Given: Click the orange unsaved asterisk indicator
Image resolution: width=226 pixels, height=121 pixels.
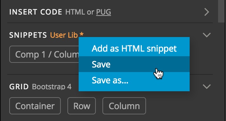Looking at the screenshot, I should 82,34.
